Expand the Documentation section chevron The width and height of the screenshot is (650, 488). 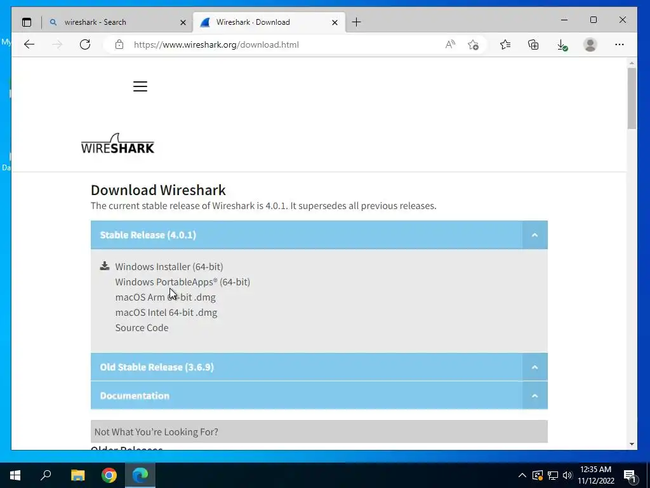(x=534, y=395)
